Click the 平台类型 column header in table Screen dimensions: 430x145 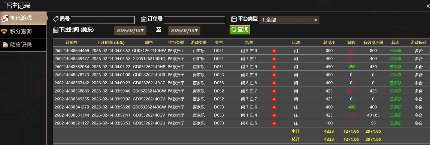pos(176,42)
